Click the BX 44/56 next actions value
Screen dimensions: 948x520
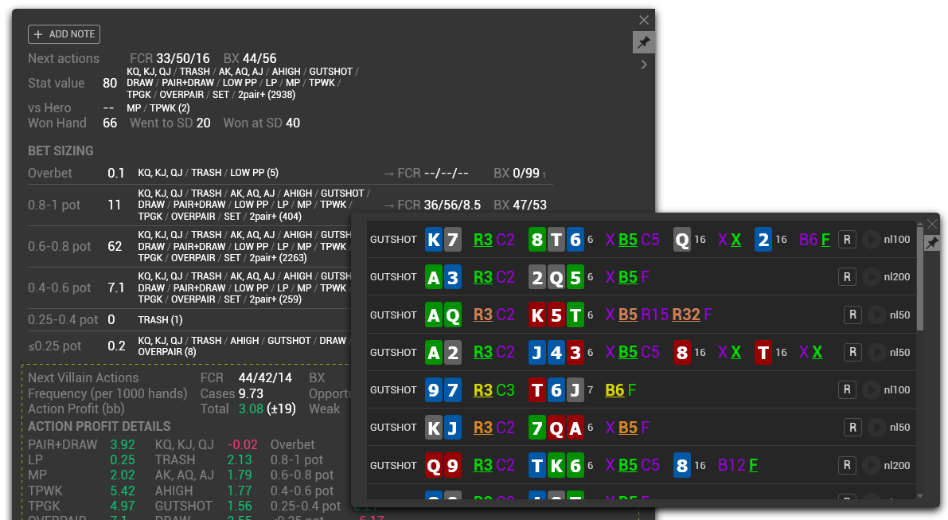click(250, 59)
